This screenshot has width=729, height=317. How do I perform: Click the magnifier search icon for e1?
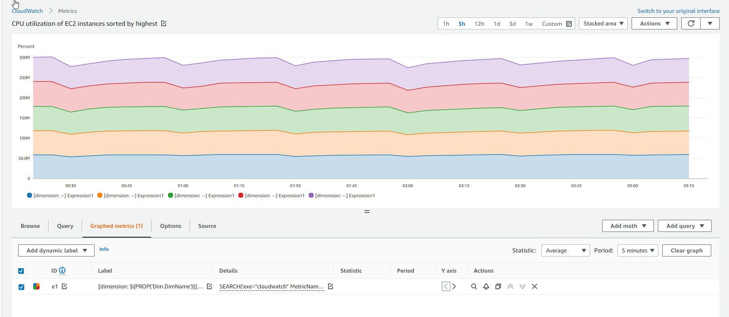coord(474,286)
